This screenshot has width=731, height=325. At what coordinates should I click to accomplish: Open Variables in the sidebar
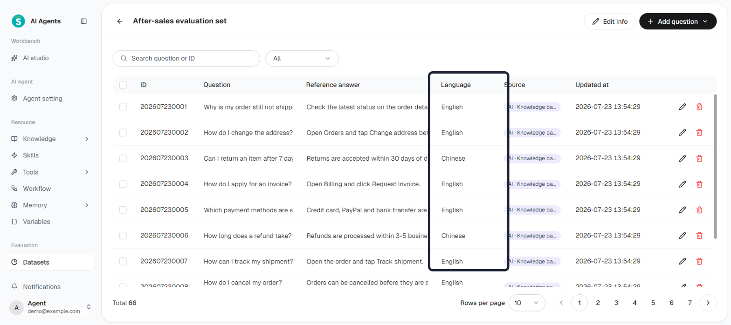click(50, 222)
